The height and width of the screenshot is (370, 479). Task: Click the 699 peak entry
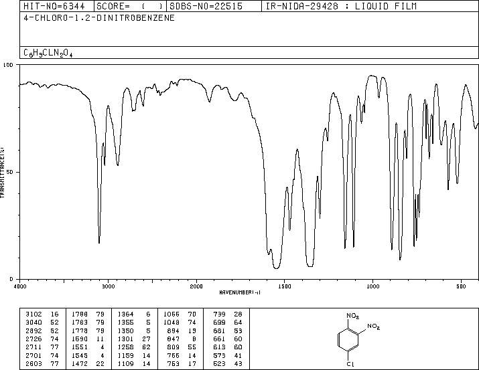[228, 322]
